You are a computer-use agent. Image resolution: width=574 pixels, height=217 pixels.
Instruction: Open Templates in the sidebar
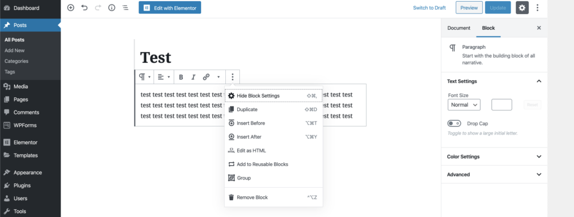click(x=30, y=155)
